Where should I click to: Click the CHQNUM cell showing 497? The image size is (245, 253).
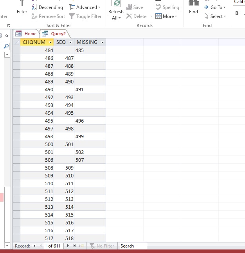click(x=37, y=128)
